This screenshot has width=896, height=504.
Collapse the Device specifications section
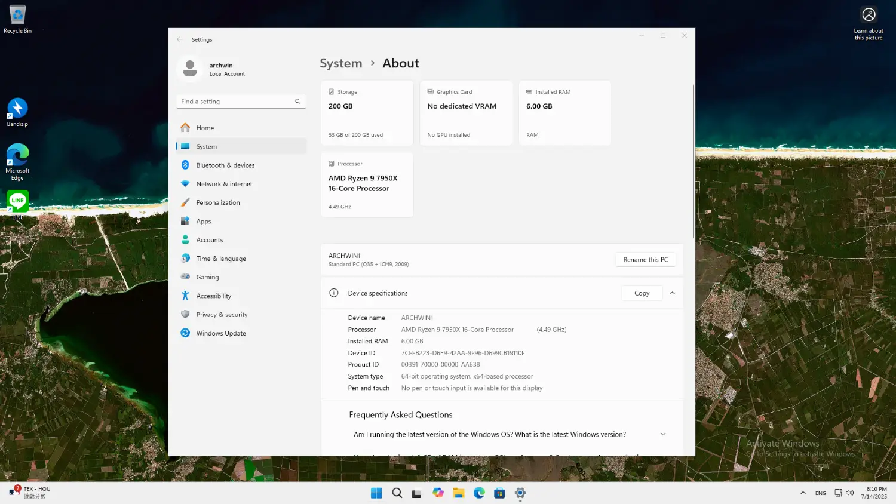click(673, 293)
